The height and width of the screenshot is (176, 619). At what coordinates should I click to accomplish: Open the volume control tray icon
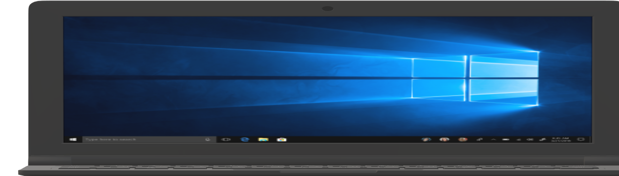[530, 139]
